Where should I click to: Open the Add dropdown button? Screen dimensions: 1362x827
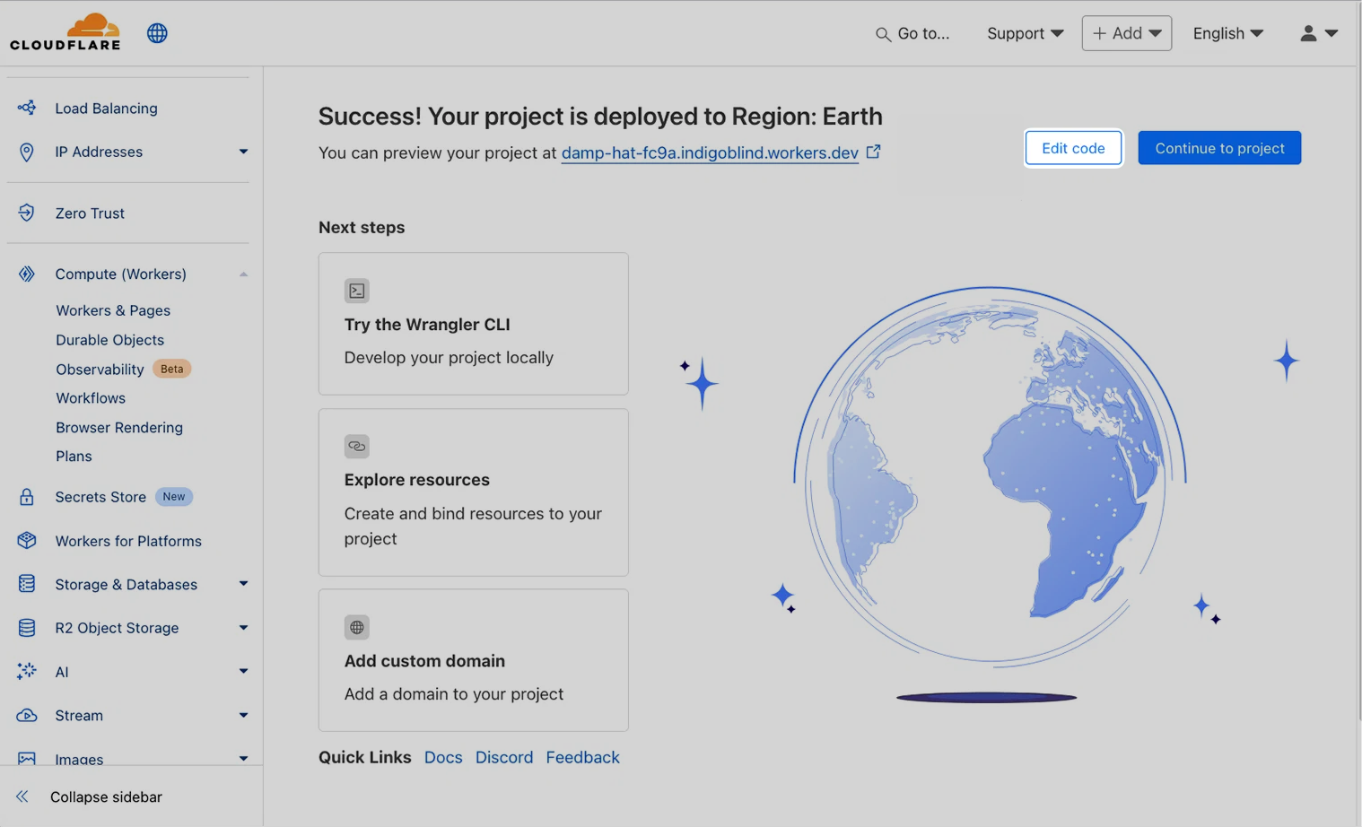pos(1127,33)
